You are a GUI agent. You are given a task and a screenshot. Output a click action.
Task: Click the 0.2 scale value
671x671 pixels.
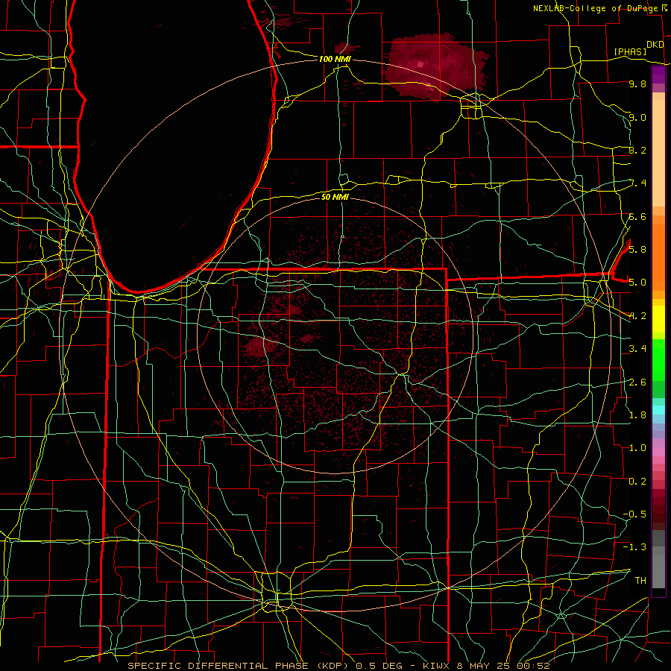pyautogui.click(x=637, y=481)
